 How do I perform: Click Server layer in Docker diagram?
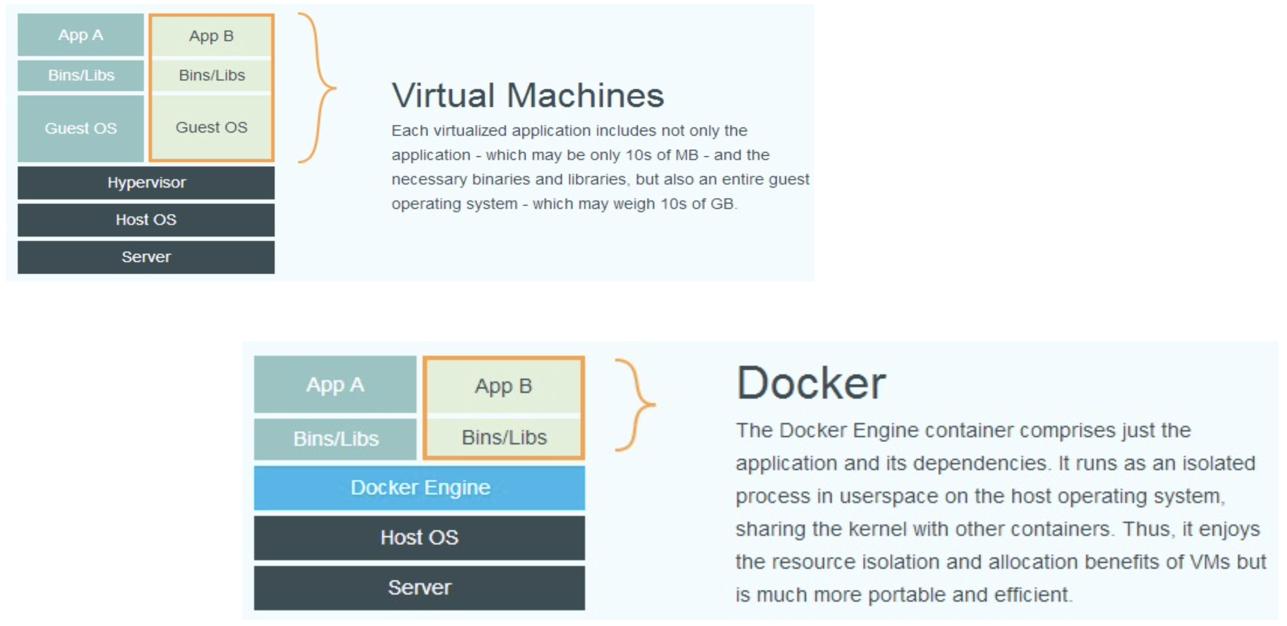click(x=419, y=588)
